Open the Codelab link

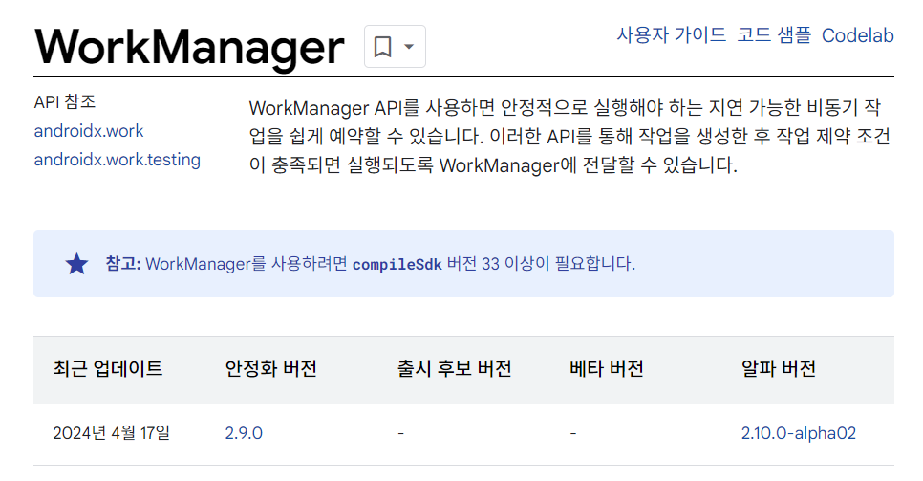[x=858, y=35]
